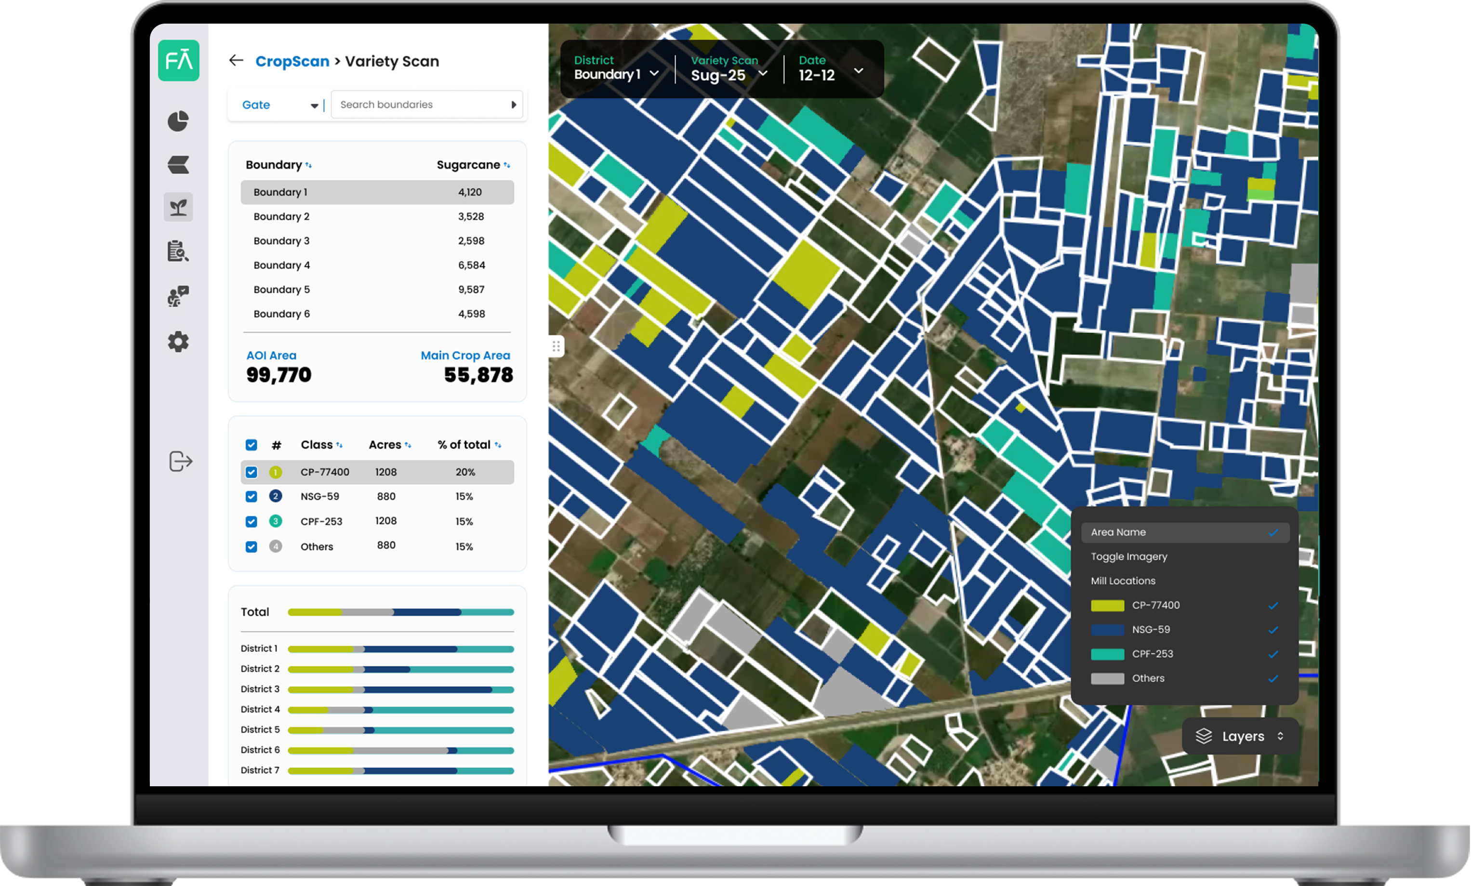This screenshot has height=886, width=1471.
Task: Open the farmer feedback sidebar icon
Action: pyautogui.click(x=178, y=295)
